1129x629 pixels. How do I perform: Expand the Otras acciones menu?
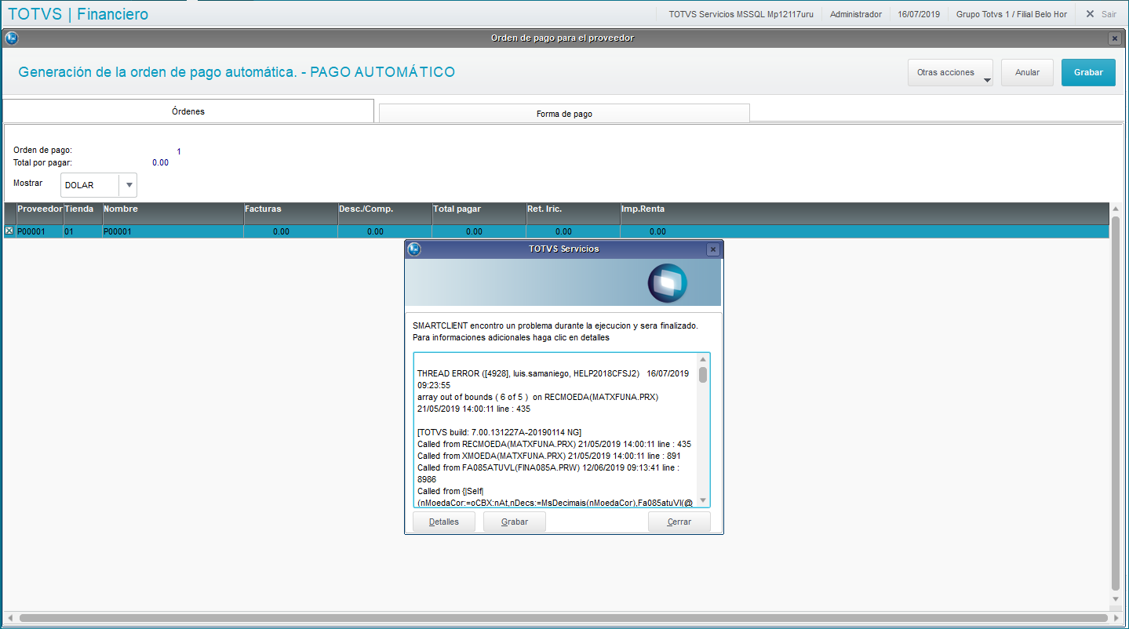coord(950,72)
